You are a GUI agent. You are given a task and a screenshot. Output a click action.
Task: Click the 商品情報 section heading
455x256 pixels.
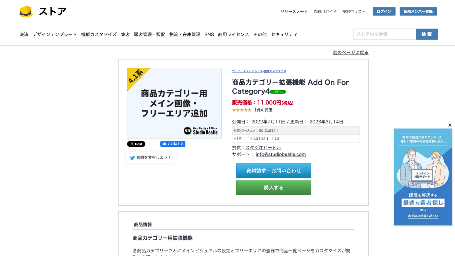click(x=143, y=225)
